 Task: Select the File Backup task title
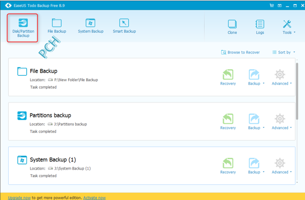[x=44, y=71]
